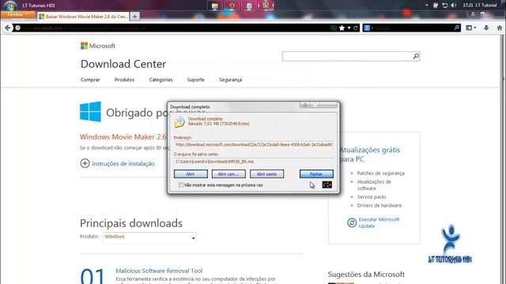Click the Download Center search magnifier icon
The image size is (506, 284).
coord(416,56)
